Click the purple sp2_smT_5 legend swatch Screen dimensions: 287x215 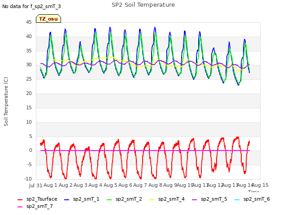click(194, 200)
